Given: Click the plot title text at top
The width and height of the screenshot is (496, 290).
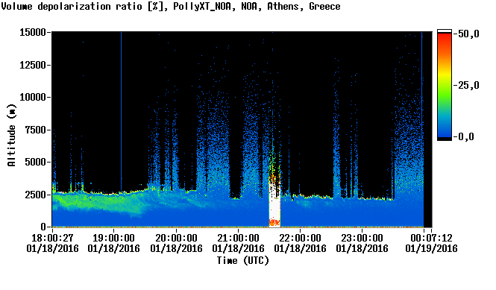Looking at the screenshot, I should click(171, 6).
